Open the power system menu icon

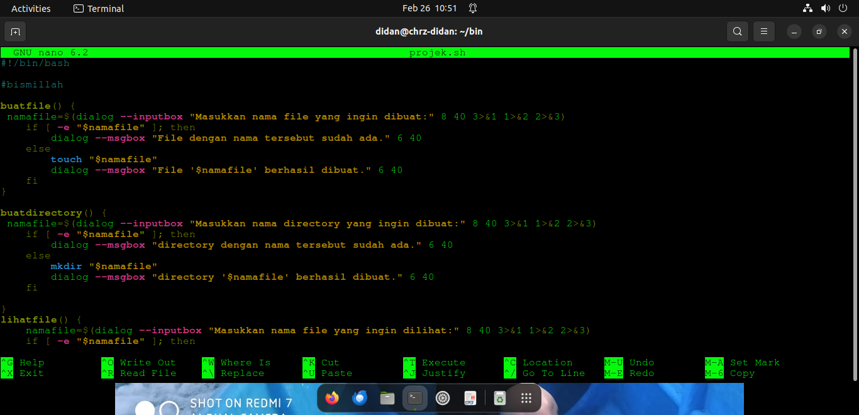point(843,8)
